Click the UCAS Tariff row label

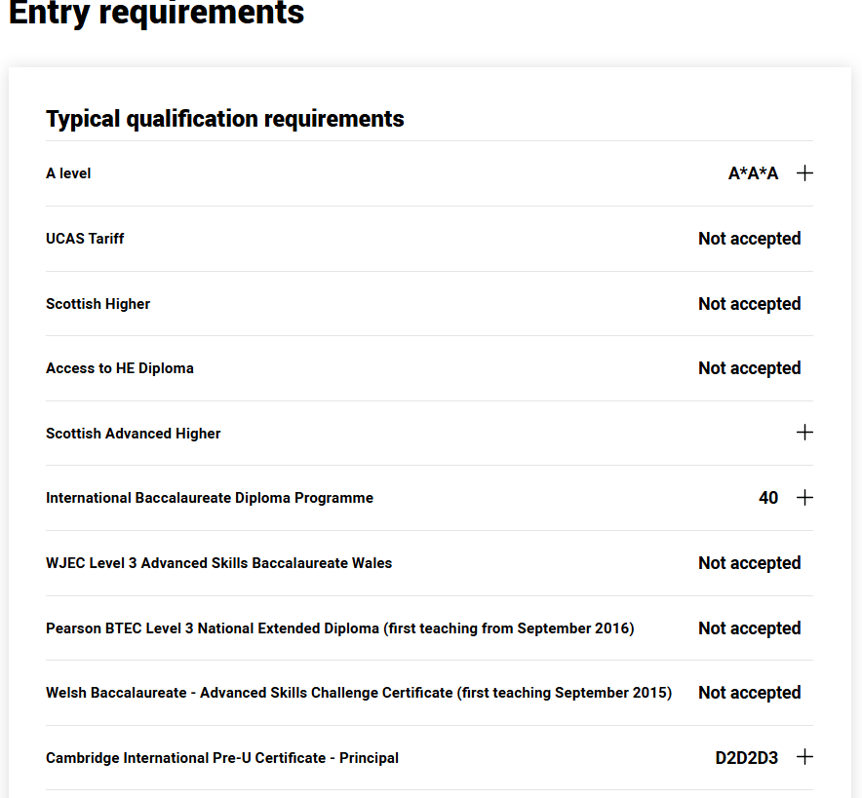[x=85, y=239]
